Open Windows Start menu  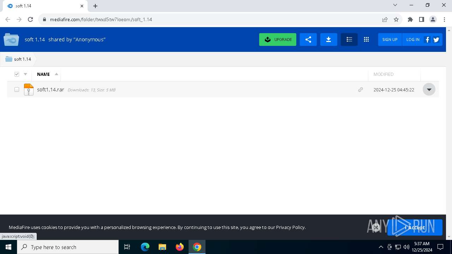8,247
